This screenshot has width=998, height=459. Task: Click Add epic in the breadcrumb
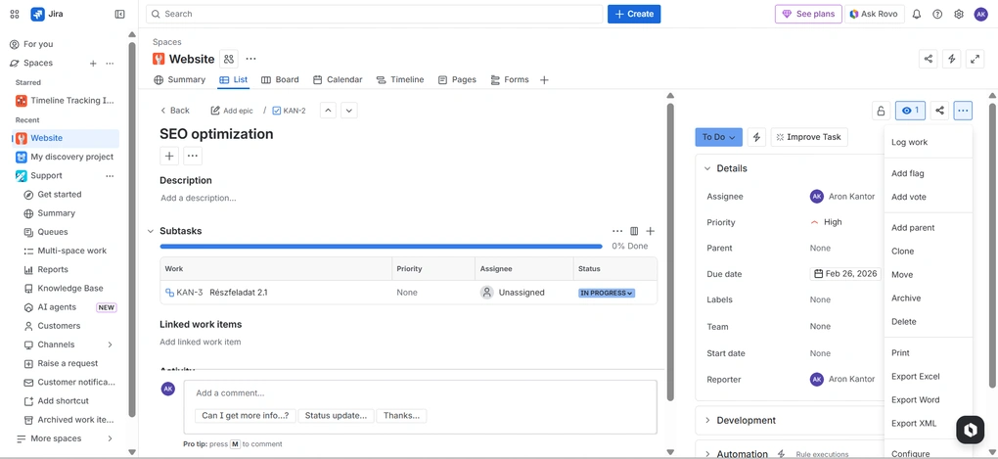(x=232, y=111)
